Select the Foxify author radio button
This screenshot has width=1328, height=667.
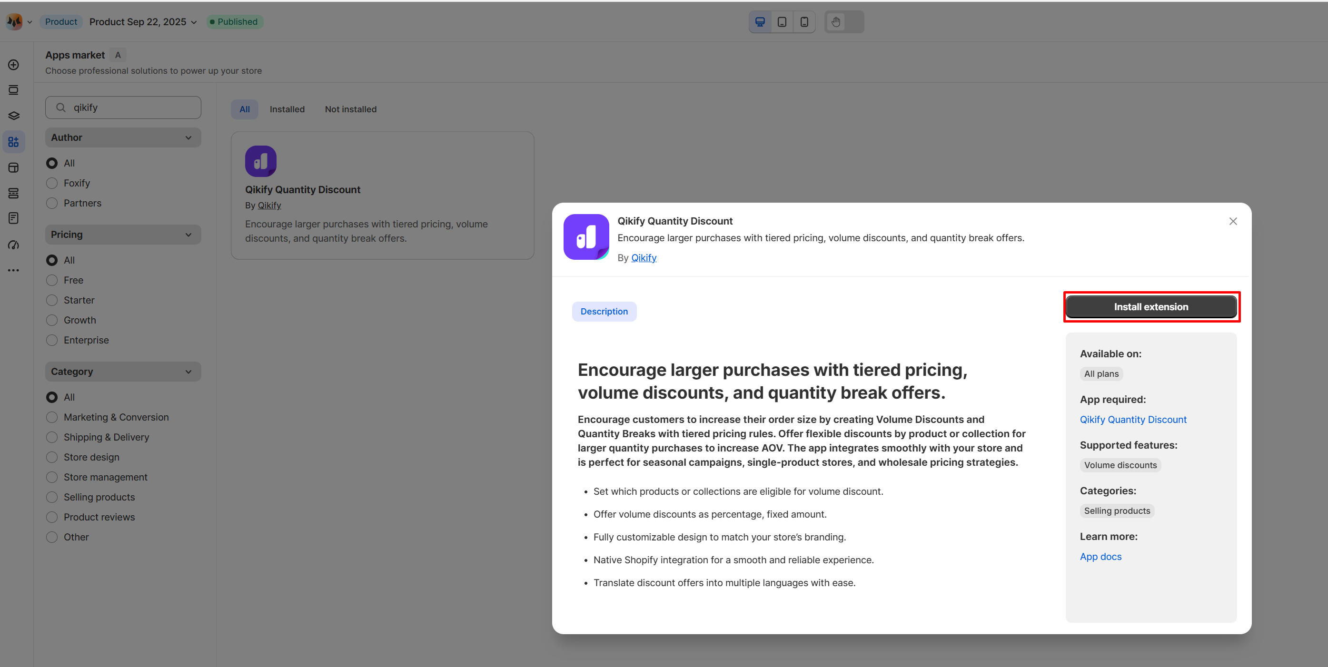coord(51,183)
